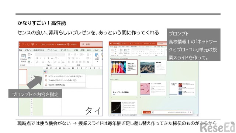Select the ネットワークの基本 slide thumbnail
Image resolution: width=236 pixels, height=133 pixels.
coord(124,89)
